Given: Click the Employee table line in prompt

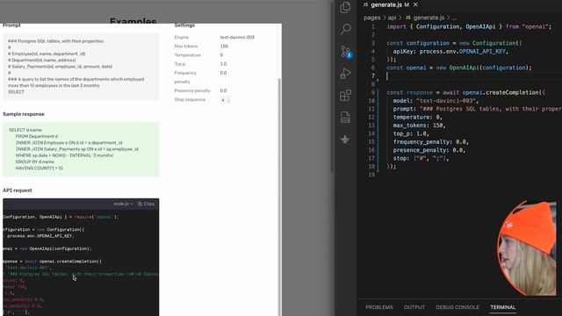Looking at the screenshot, I should (47, 54).
